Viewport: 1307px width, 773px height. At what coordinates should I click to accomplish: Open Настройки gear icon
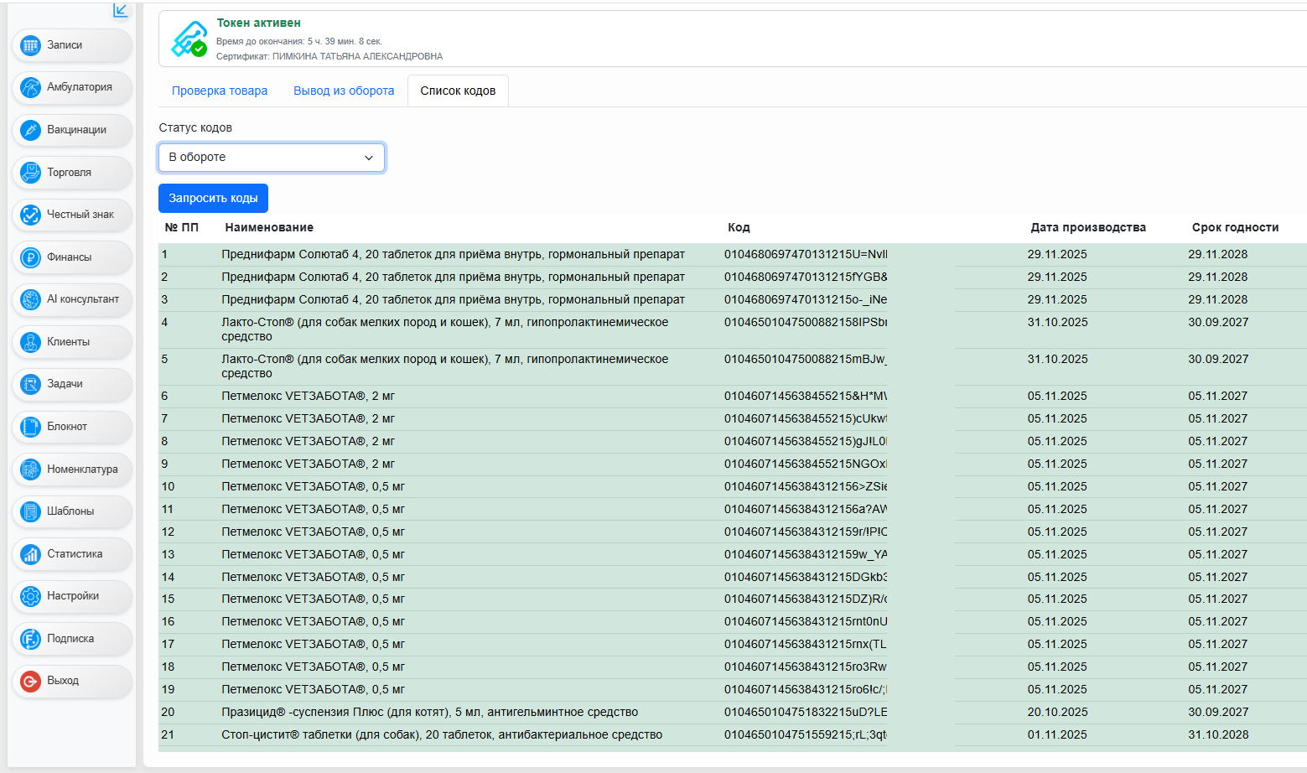point(31,596)
